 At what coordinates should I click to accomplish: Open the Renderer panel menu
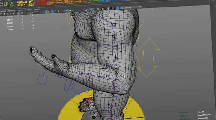28,10
